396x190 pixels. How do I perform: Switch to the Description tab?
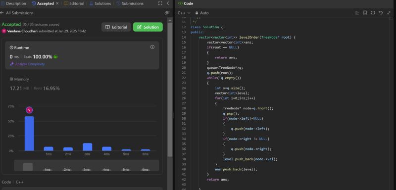pos(14,3)
